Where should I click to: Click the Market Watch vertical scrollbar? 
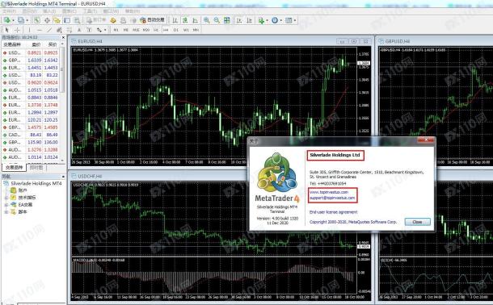coord(62,100)
